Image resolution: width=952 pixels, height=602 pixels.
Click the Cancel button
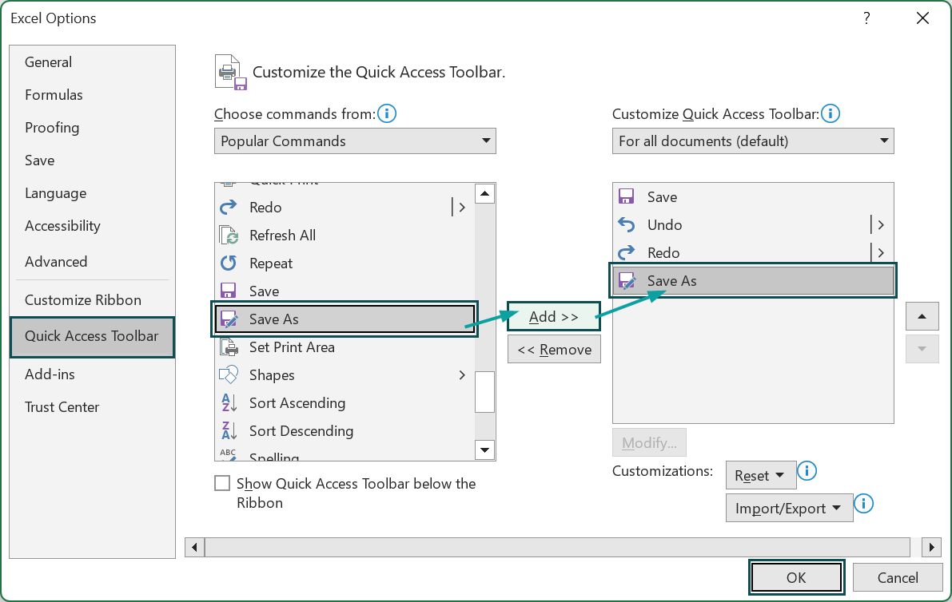click(898, 577)
